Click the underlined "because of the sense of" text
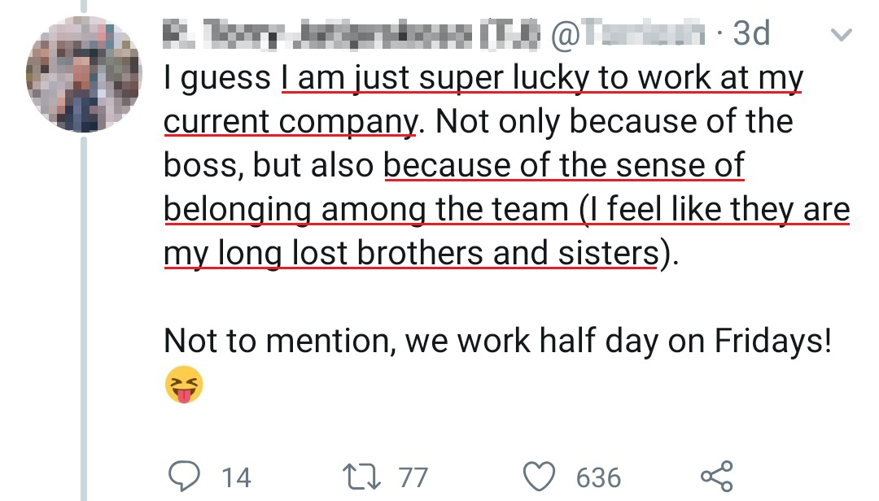Image resolution: width=879 pixels, height=501 pixels. (x=564, y=165)
